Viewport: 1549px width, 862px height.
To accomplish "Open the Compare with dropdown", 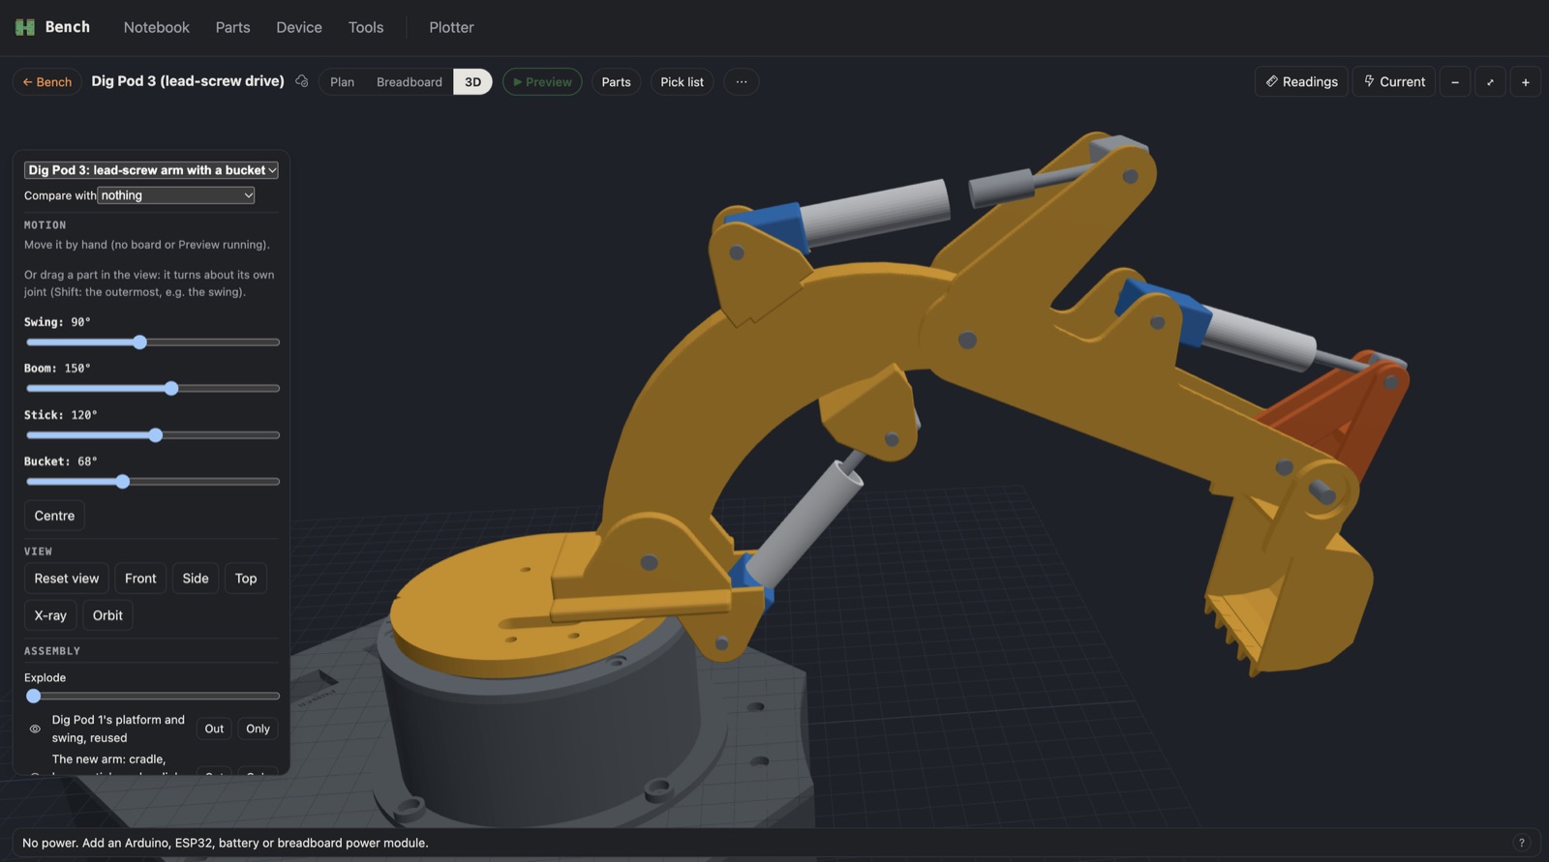I will [176, 195].
